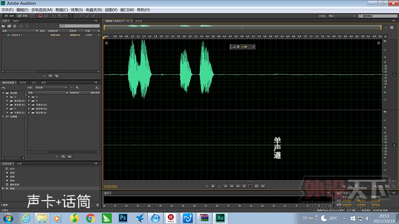399x224 pixels.
Task: Expand 新加卷 (E:) in right list
Action: click(29, 112)
